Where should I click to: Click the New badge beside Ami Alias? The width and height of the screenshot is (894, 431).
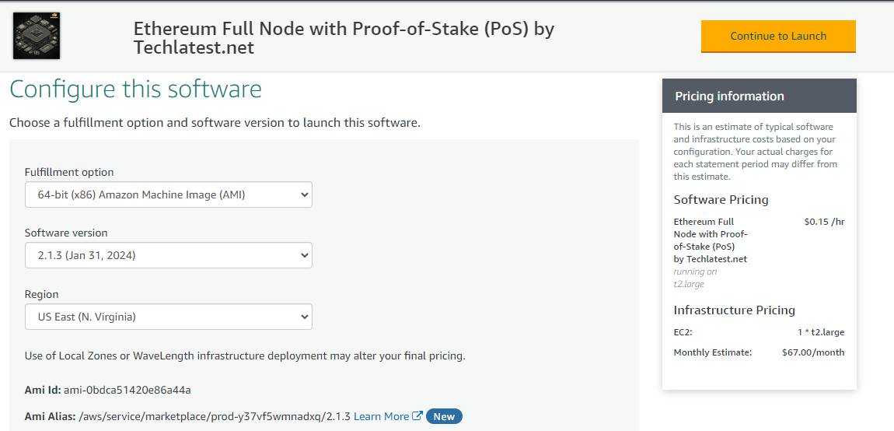(x=444, y=416)
